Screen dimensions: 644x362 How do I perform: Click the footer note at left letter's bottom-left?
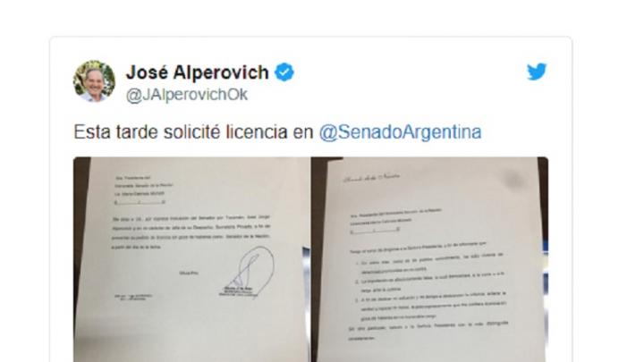(133, 297)
